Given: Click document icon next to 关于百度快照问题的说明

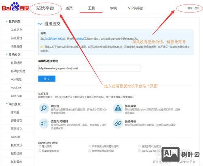Looking at the screenshot, I should click(x=89, y=146).
